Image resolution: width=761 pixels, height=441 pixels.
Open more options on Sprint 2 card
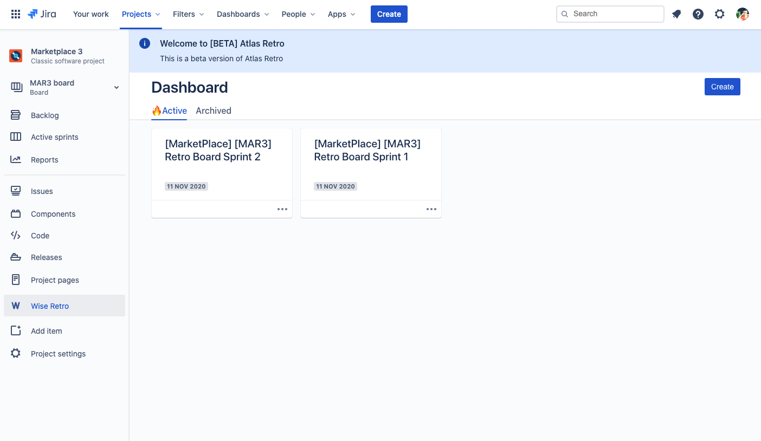pos(282,209)
